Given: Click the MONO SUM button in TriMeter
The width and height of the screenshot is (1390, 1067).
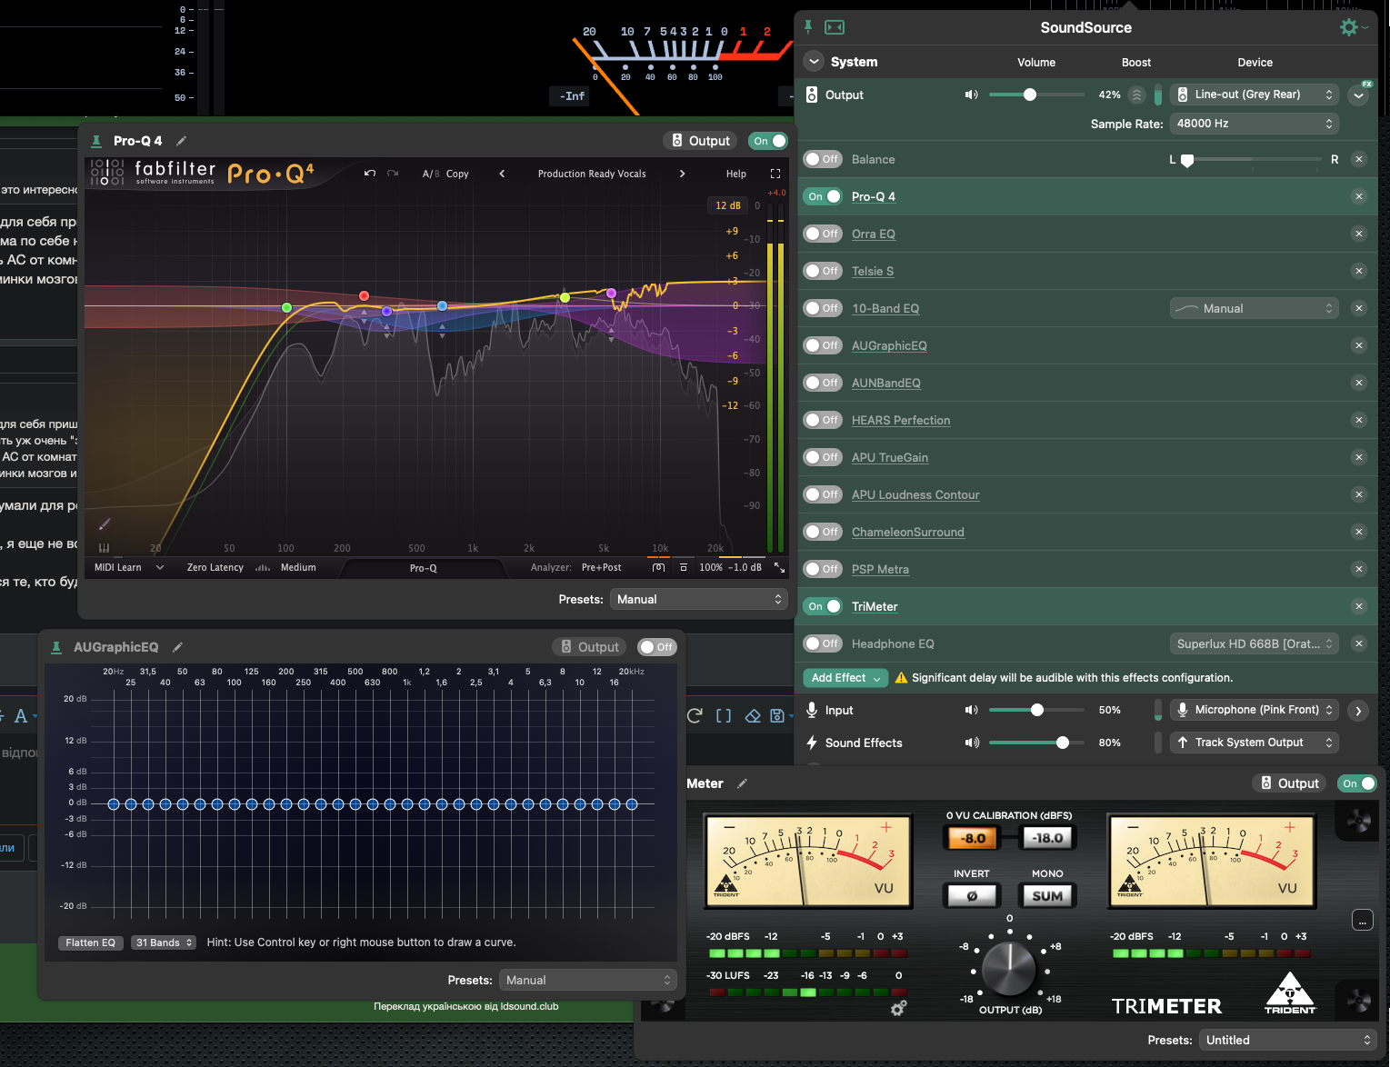Looking at the screenshot, I should pos(1047,895).
